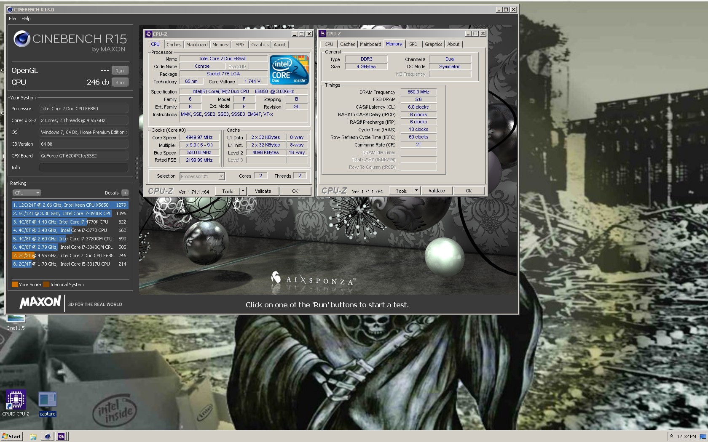Click the clock showing 12:32 PM
The image size is (708, 442).
[x=686, y=437]
